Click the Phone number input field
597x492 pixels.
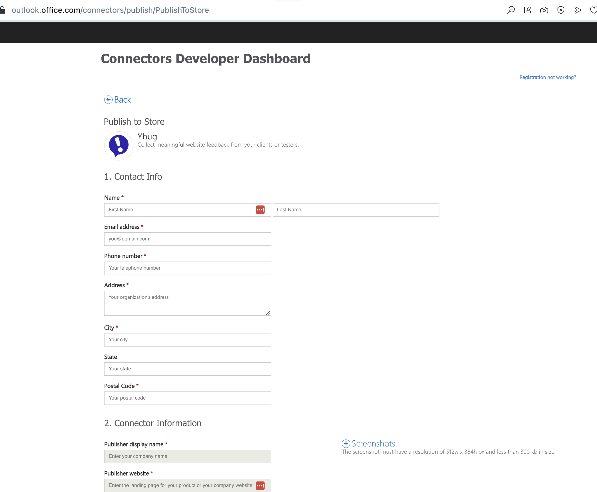pyautogui.click(x=187, y=268)
